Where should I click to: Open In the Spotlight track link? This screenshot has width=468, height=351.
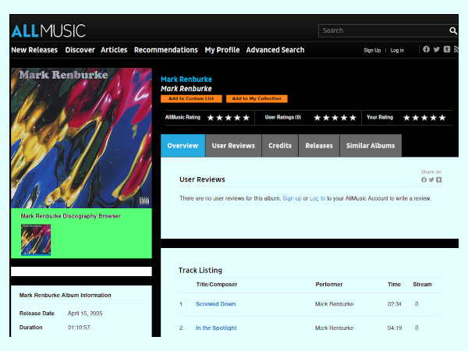216,328
